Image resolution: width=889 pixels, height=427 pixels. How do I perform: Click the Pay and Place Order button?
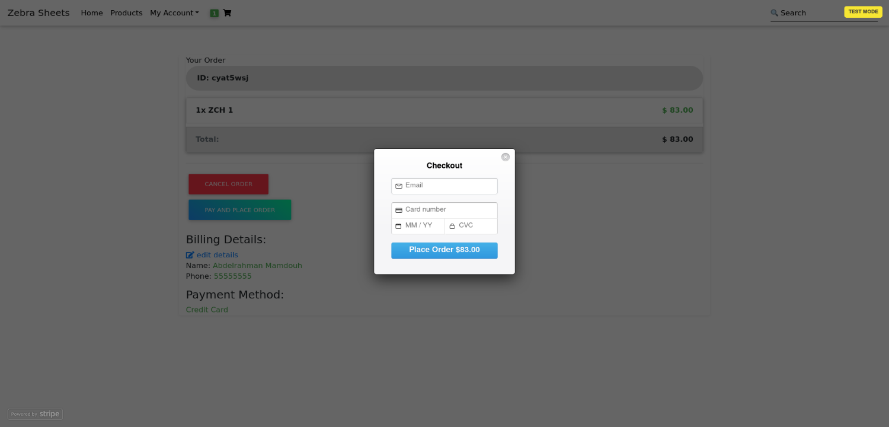tap(239, 210)
